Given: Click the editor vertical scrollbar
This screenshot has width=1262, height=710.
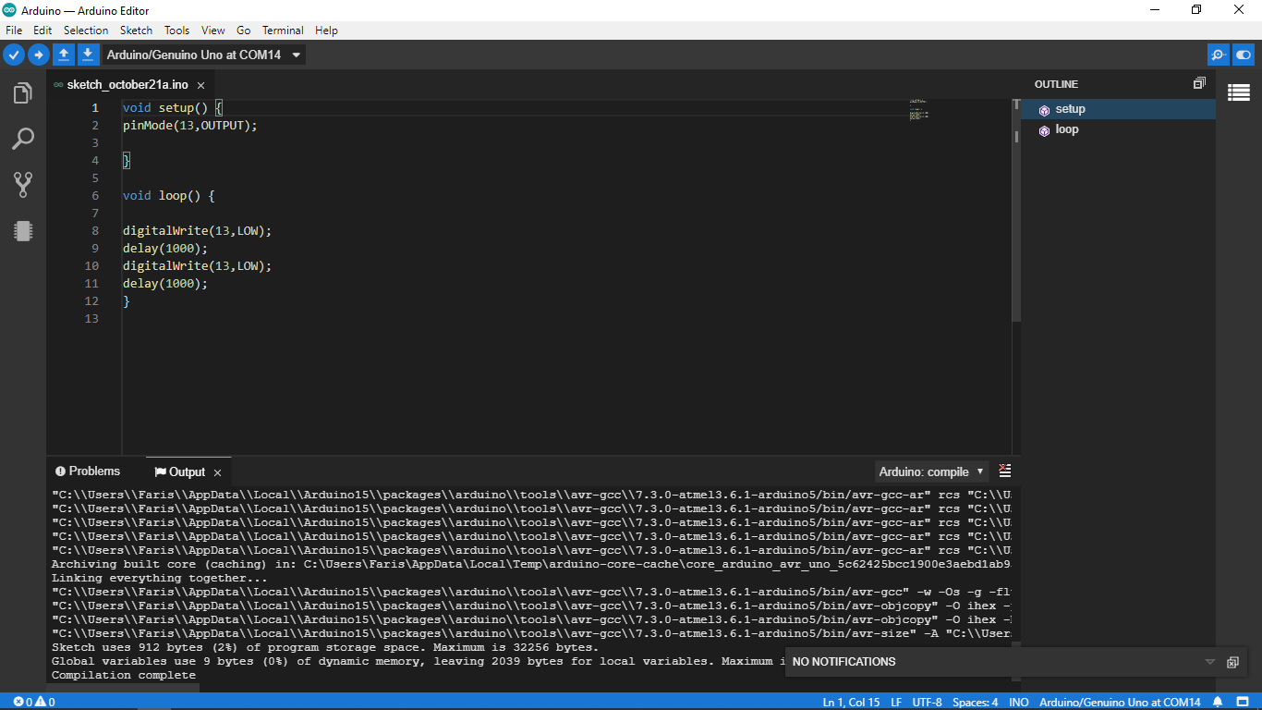Looking at the screenshot, I should 1016,213.
